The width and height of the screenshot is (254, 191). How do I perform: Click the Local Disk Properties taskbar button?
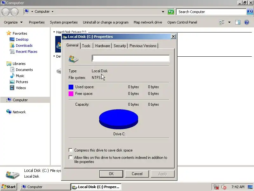[96, 187]
